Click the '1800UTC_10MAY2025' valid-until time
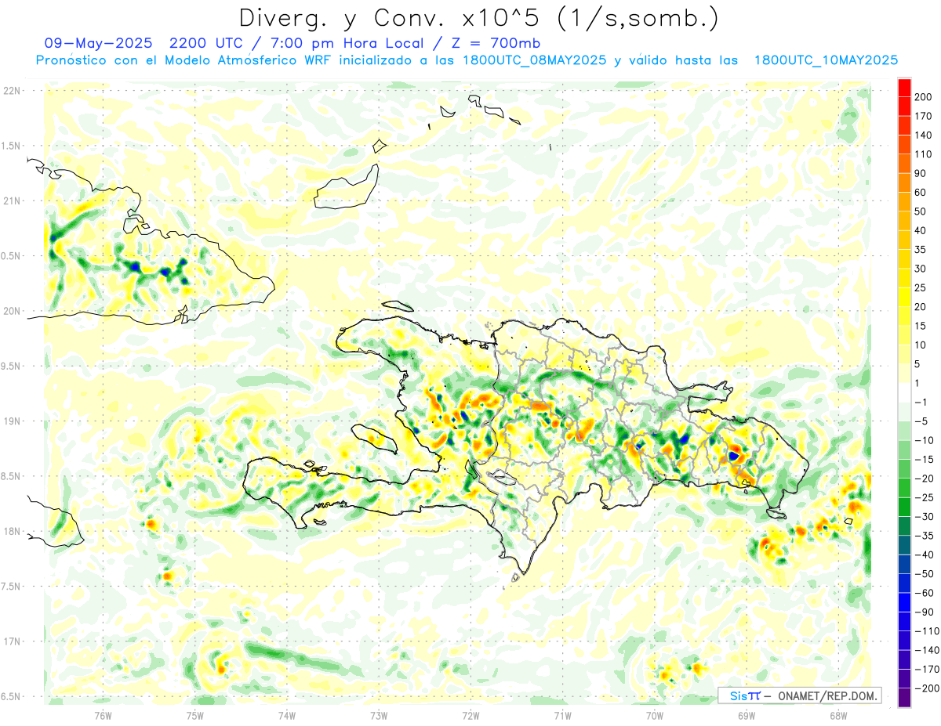 [x=826, y=60]
